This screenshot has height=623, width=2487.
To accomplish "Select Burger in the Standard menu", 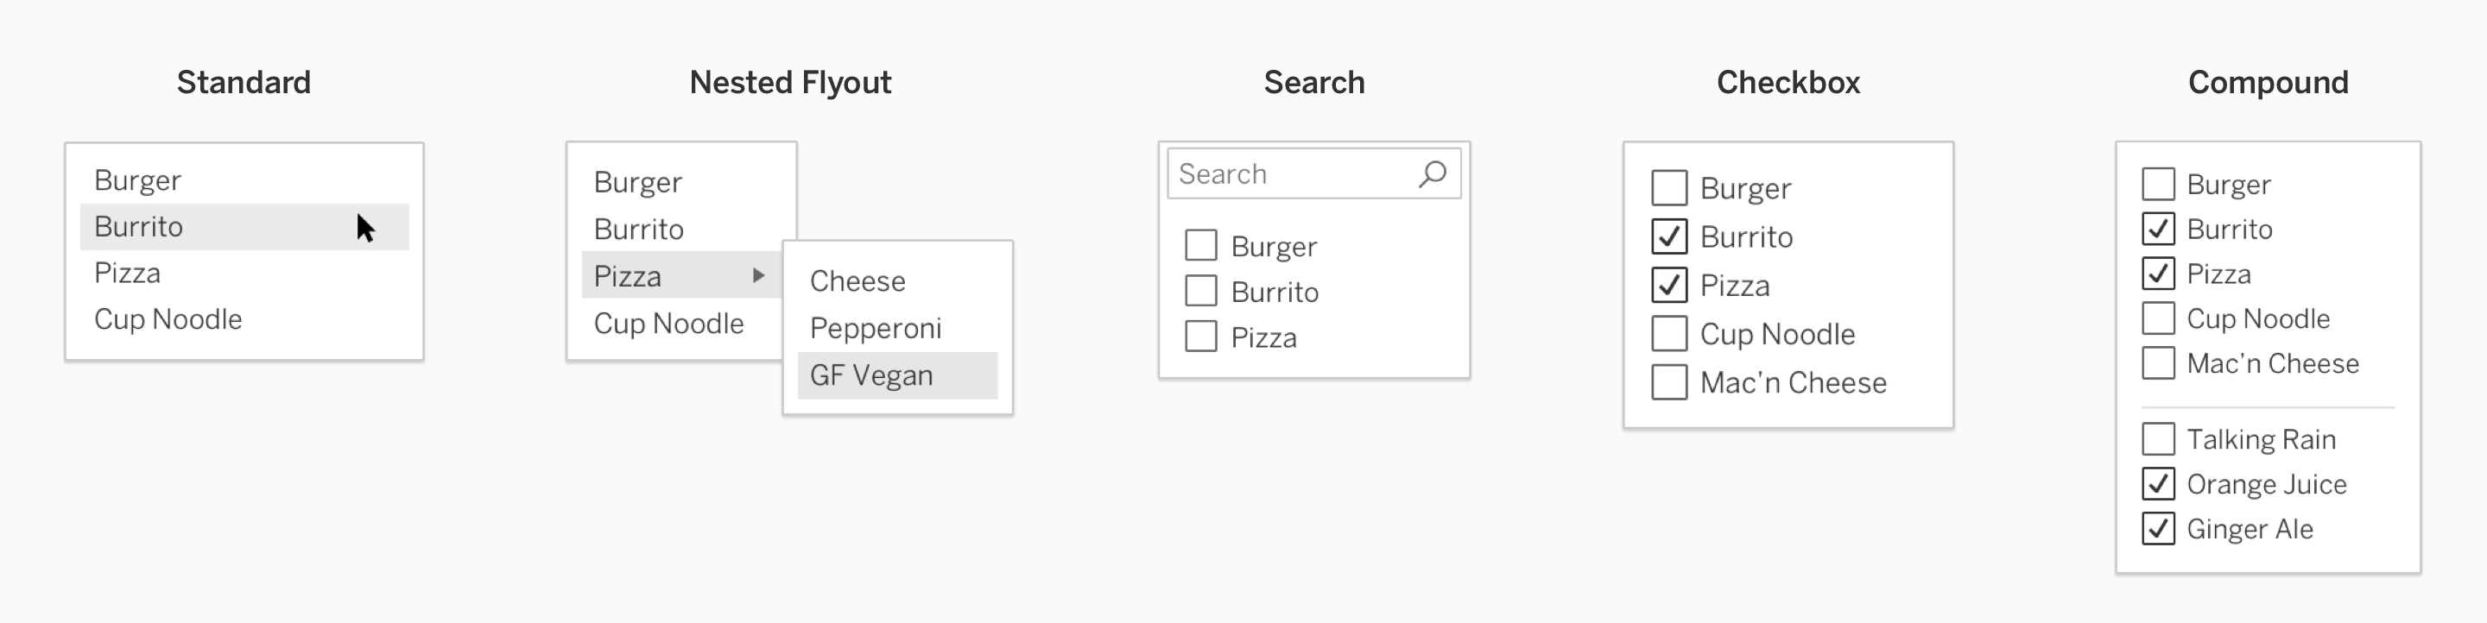I will tap(139, 179).
